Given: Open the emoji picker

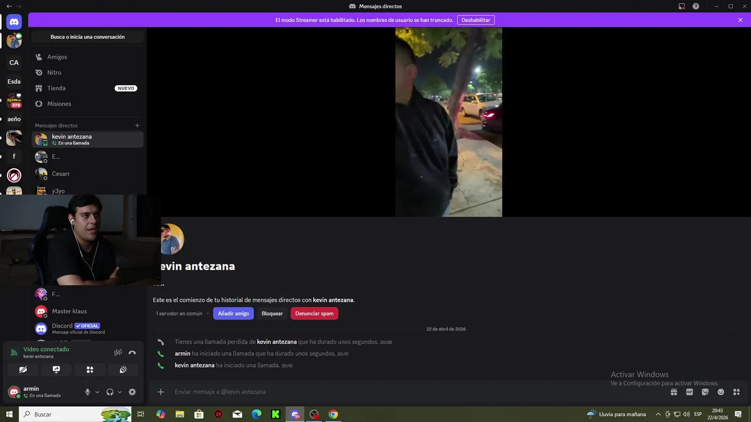Looking at the screenshot, I should click(x=721, y=392).
